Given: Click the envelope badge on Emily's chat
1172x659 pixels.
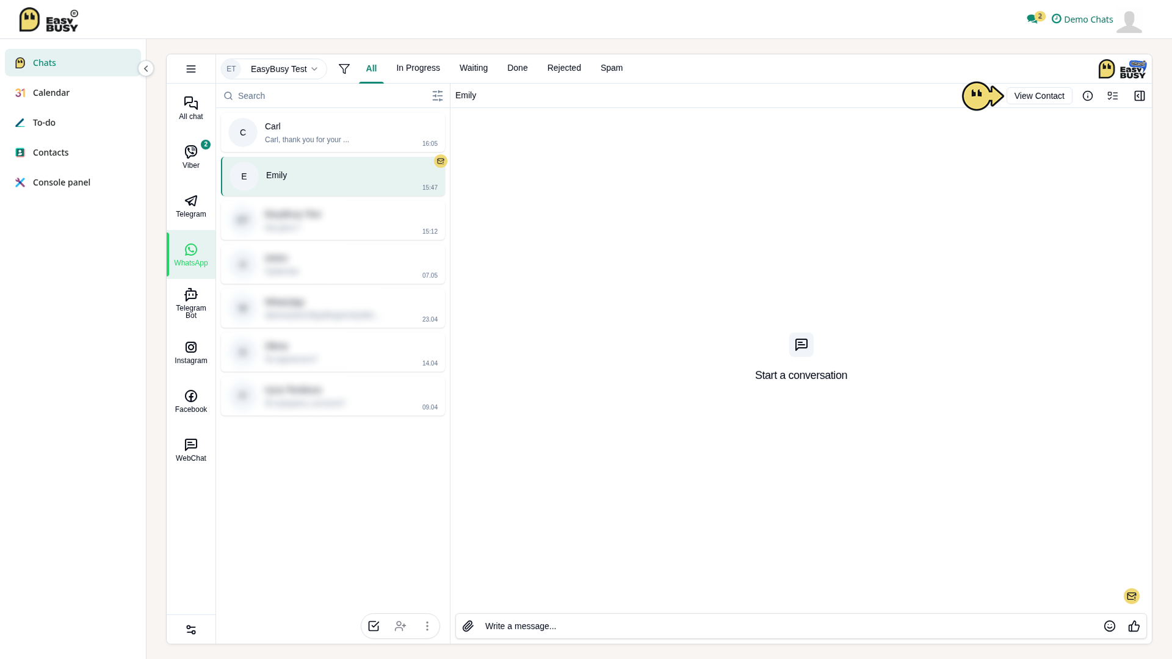Looking at the screenshot, I should click(441, 161).
